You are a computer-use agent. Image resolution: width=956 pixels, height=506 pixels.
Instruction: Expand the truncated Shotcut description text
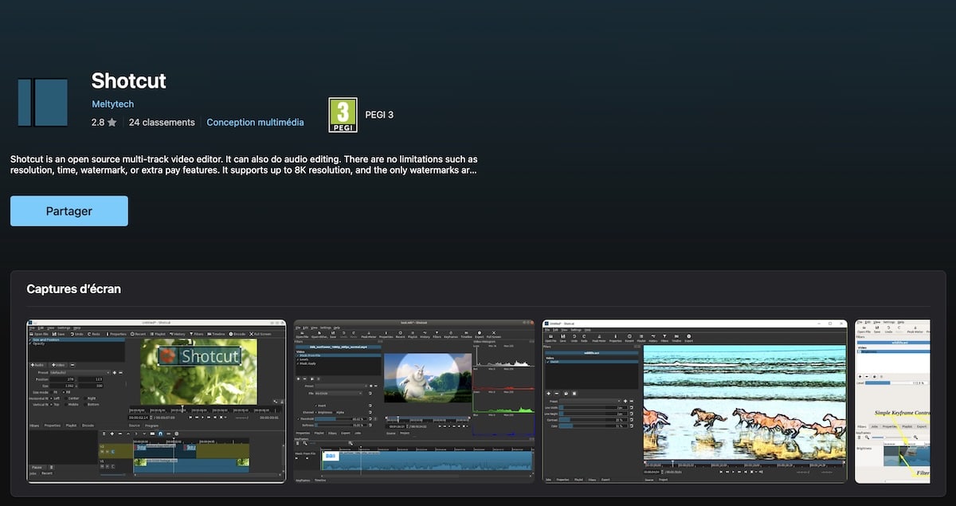click(x=244, y=164)
